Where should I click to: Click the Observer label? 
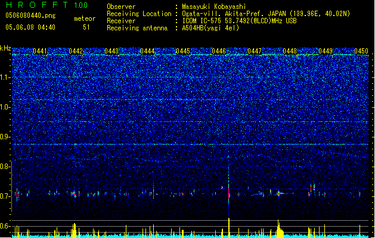(121, 7)
